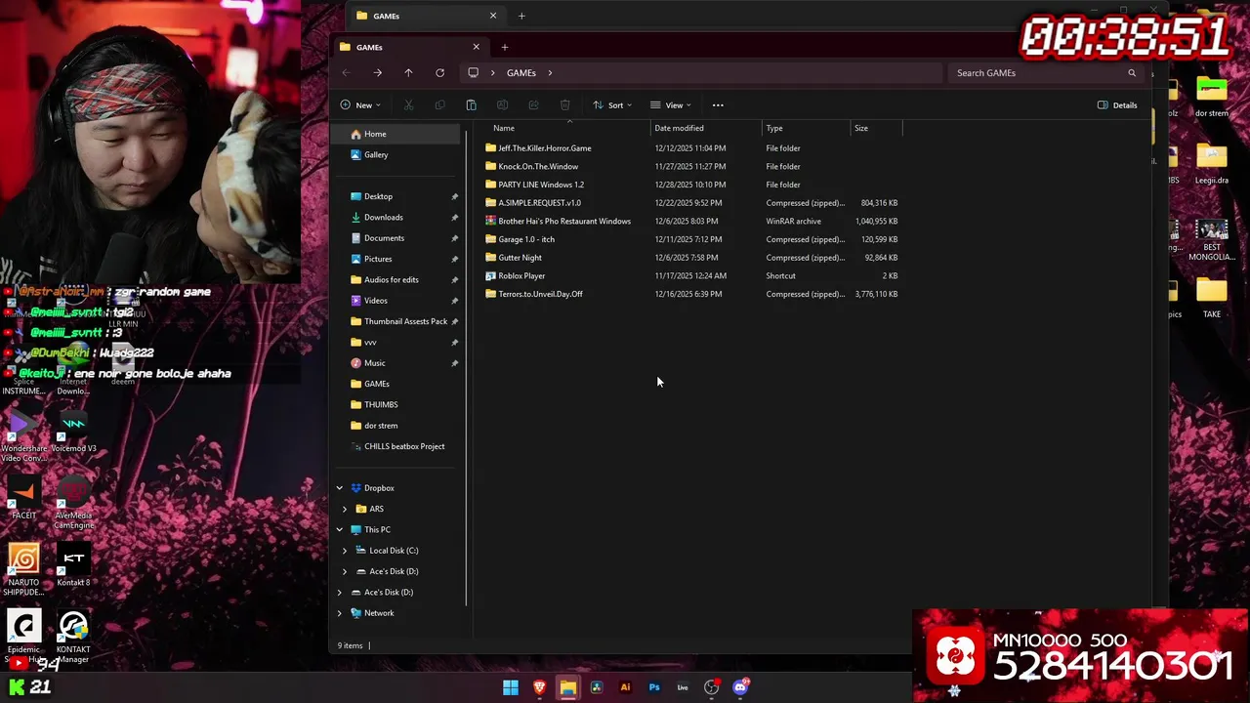
Task: Open the Sort dropdown menu
Action: click(x=612, y=105)
